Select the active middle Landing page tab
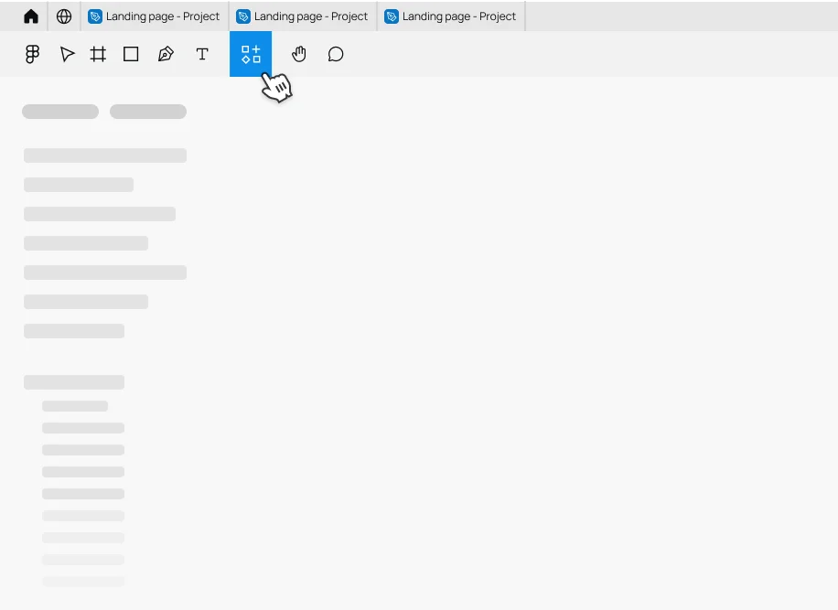 coord(302,16)
